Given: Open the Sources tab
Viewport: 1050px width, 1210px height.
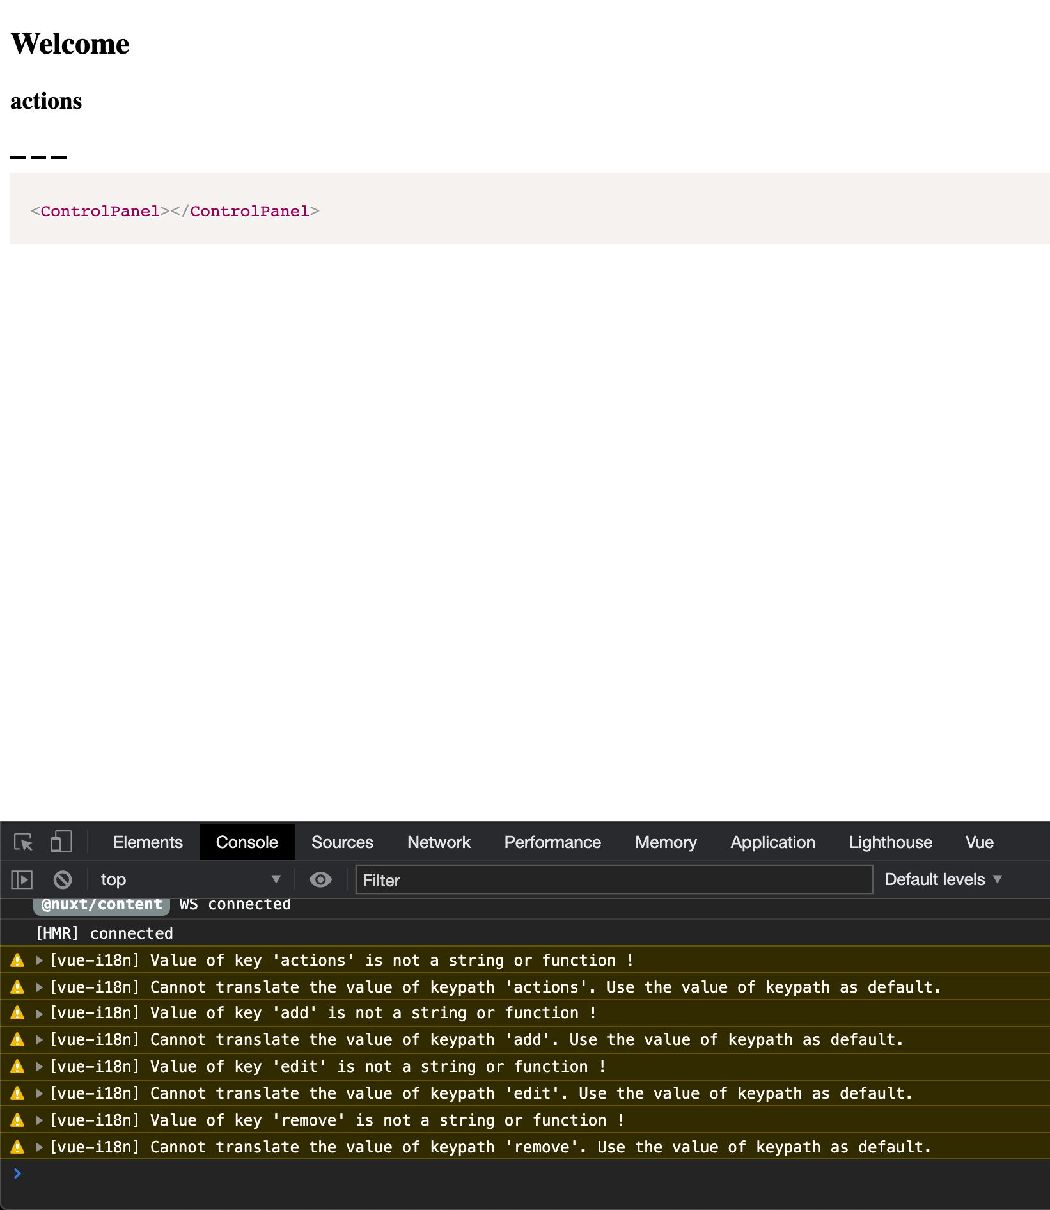Looking at the screenshot, I should (x=342, y=842).
